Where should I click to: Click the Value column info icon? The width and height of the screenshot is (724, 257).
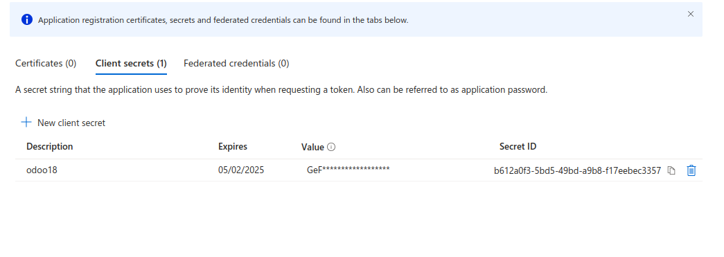tap(331, 147)
